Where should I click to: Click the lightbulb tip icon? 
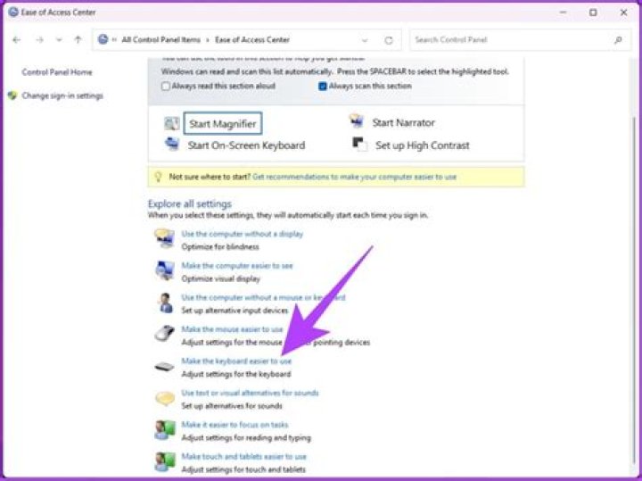coord(158,177)
